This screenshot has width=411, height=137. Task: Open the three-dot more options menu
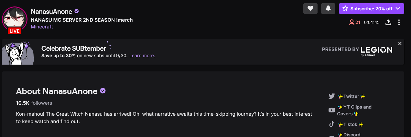(x=399, y=22)
